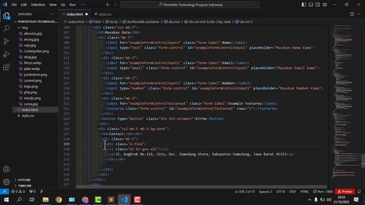Open the Edit menu
365x205 pixels.
click(x=24, y=5)
